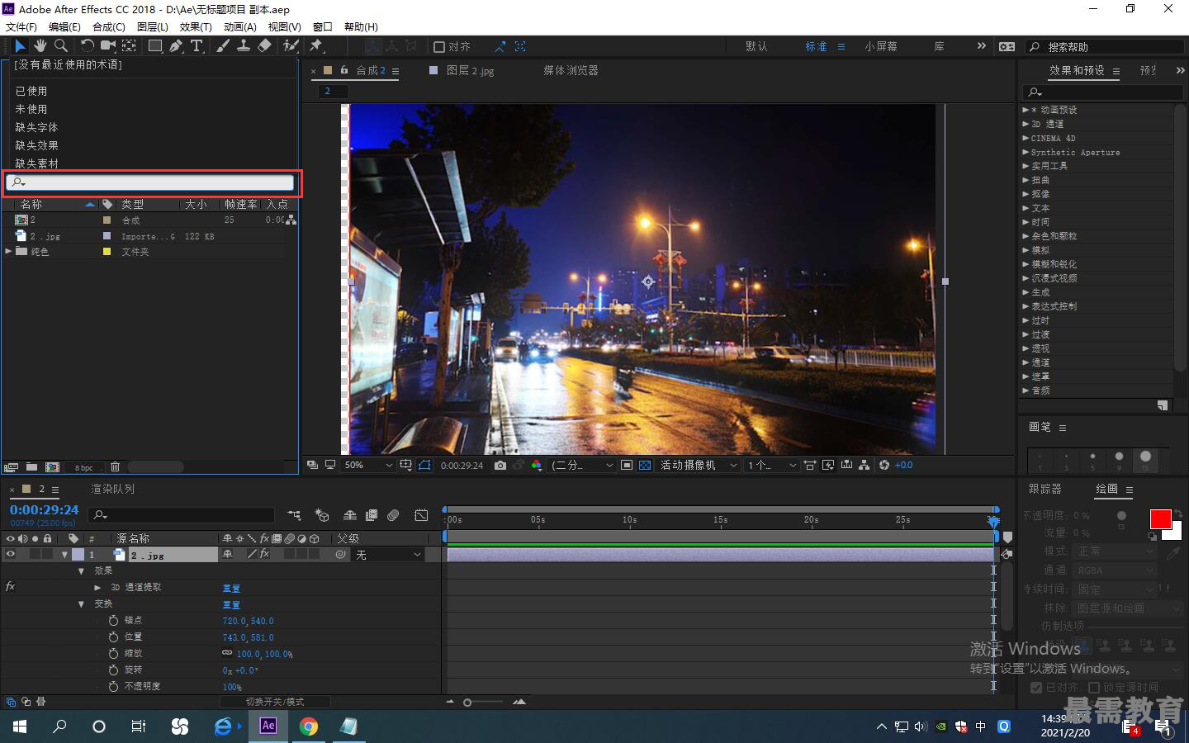Screen dimensions: 1189x743
Task: Select the Rectangle shape tool
Action: pyautogui.click(x=154, y=46)
